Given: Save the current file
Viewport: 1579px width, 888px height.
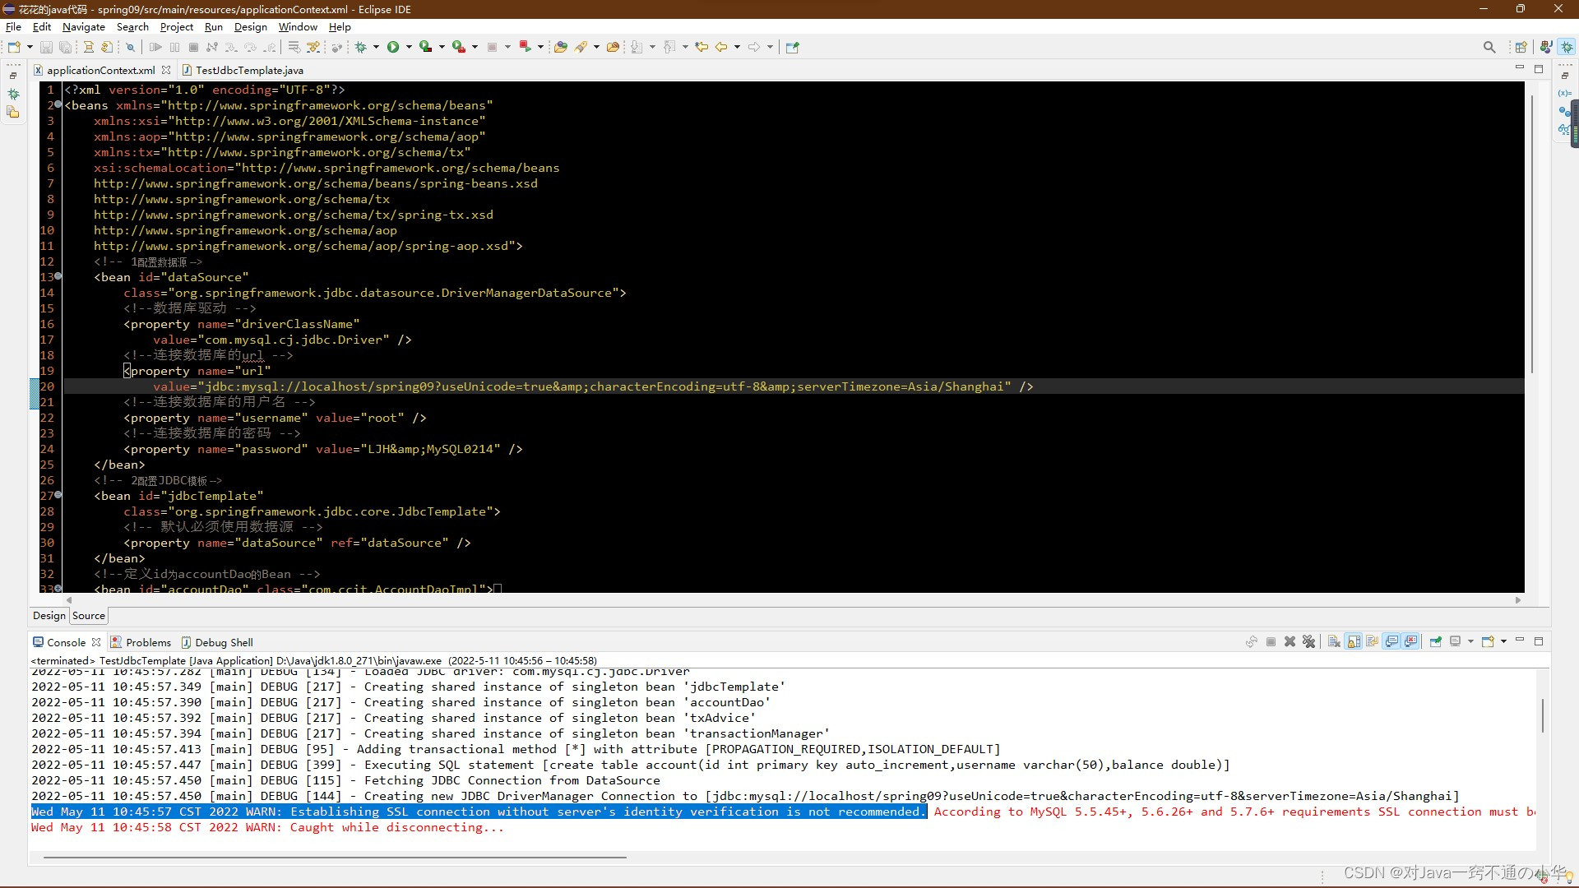Looking at the screenshot, I should (x=46, y=47).
